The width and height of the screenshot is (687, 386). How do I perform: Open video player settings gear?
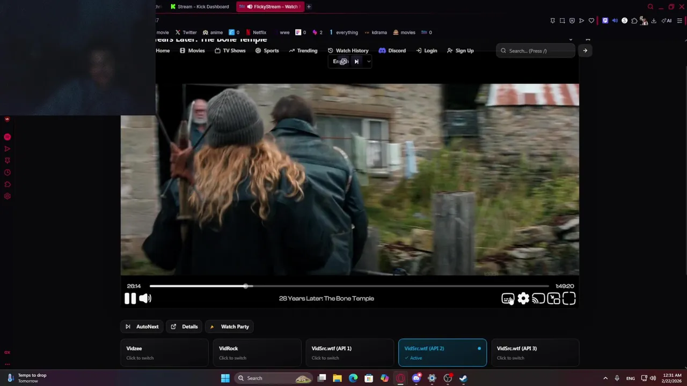[x=523, y=299]
